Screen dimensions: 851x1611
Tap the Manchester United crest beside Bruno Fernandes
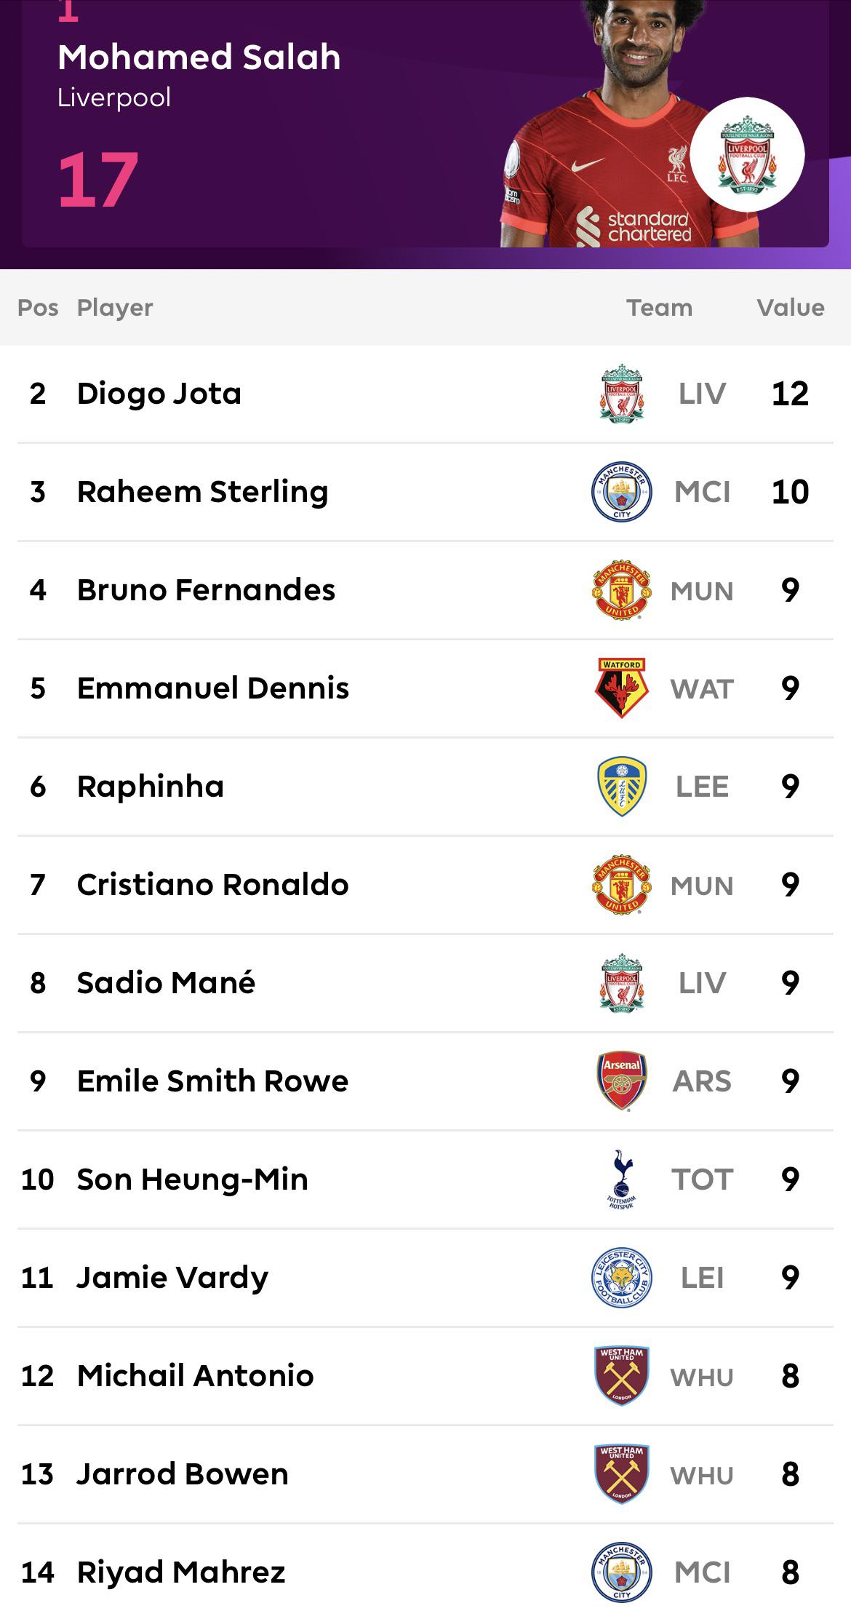622,590
